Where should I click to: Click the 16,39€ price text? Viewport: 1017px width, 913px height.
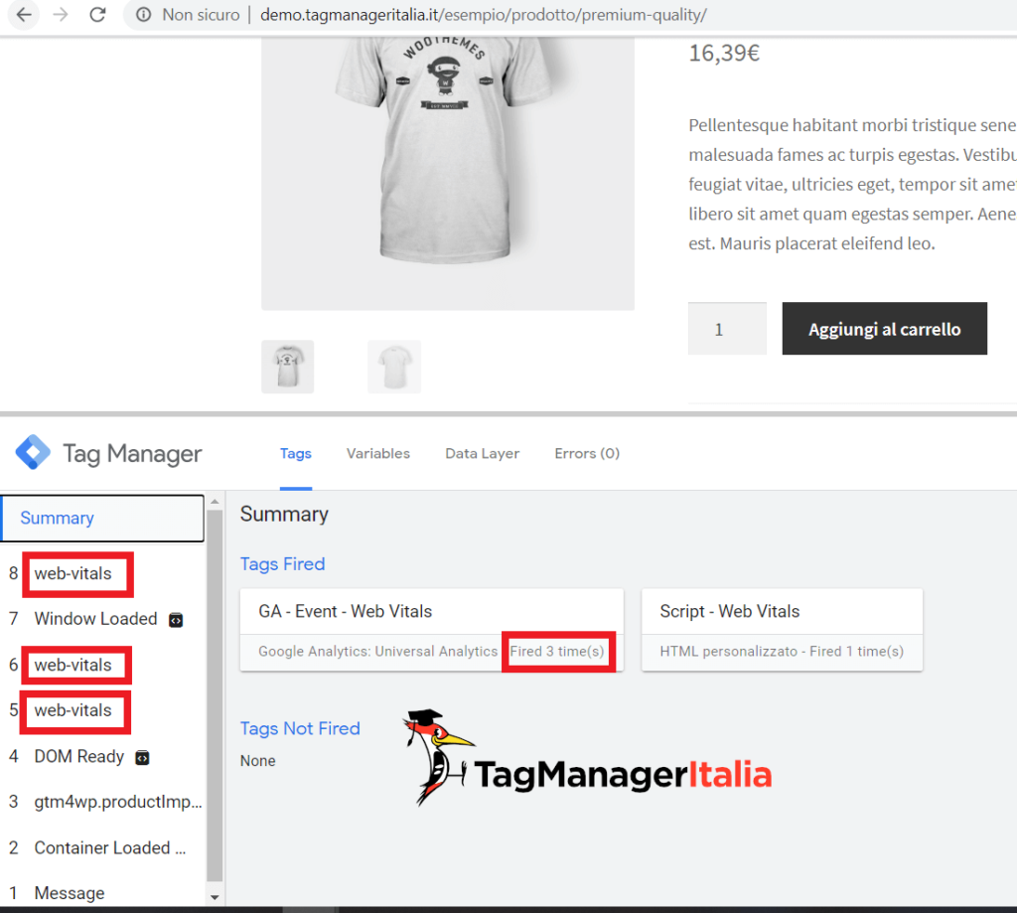pyautogui.click(x=724, y=54)
